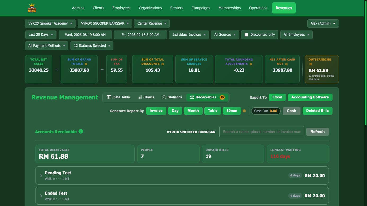Generate report by Invoice
Image resolution: width=367 pixels, height=206 pixels.
point(156,111)
